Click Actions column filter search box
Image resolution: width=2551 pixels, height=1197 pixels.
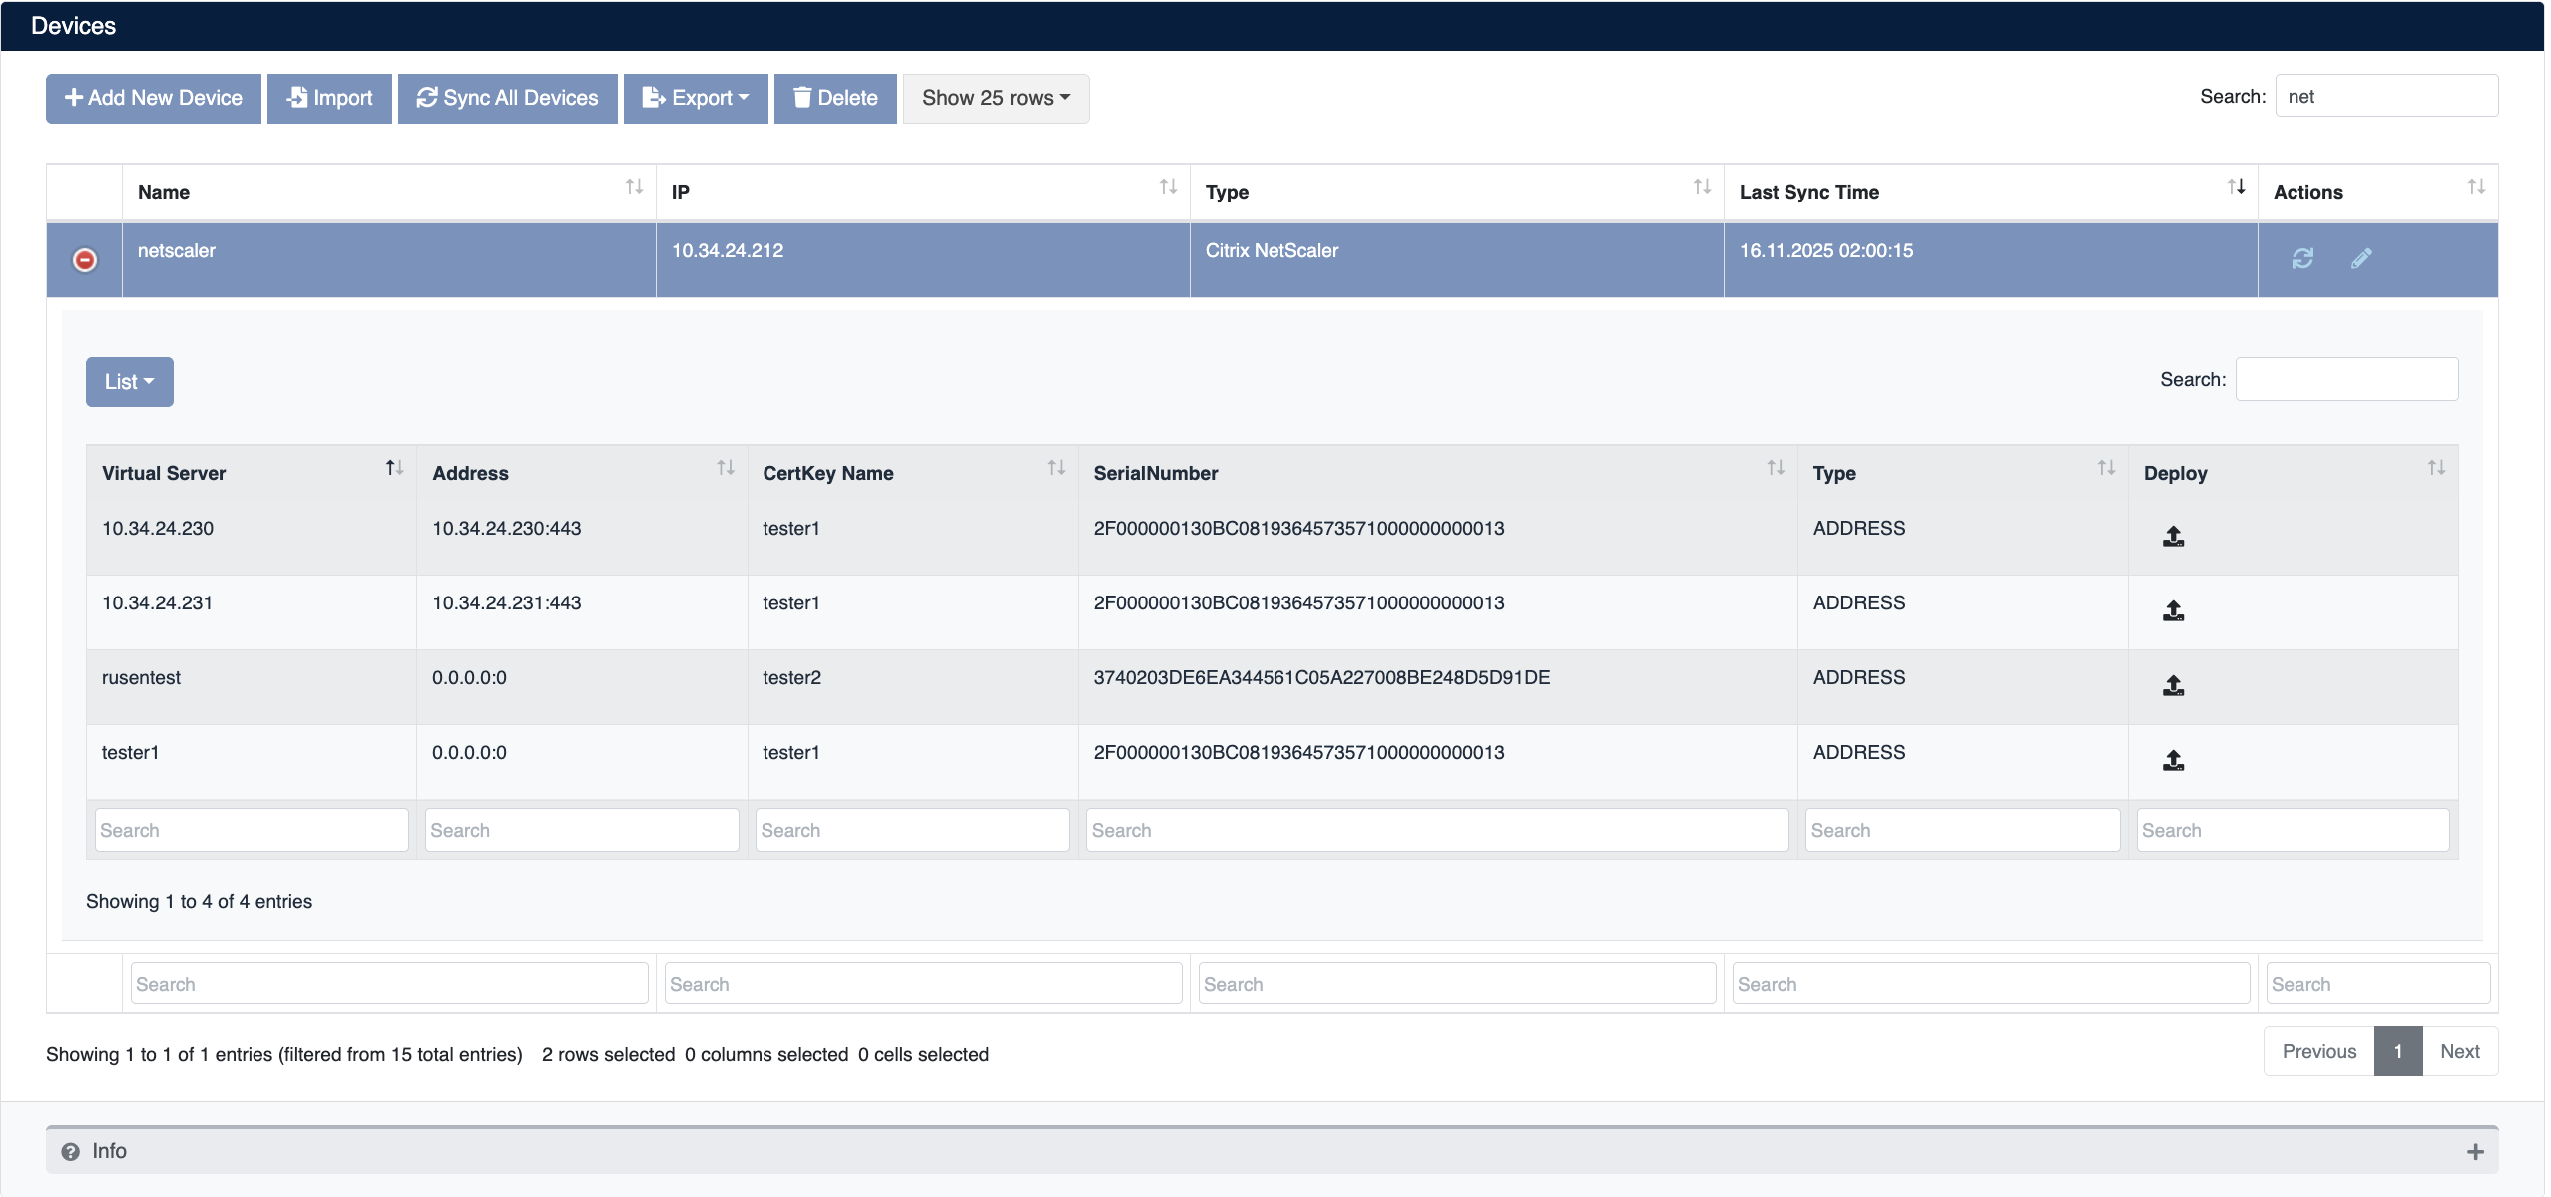point(2378,984)
